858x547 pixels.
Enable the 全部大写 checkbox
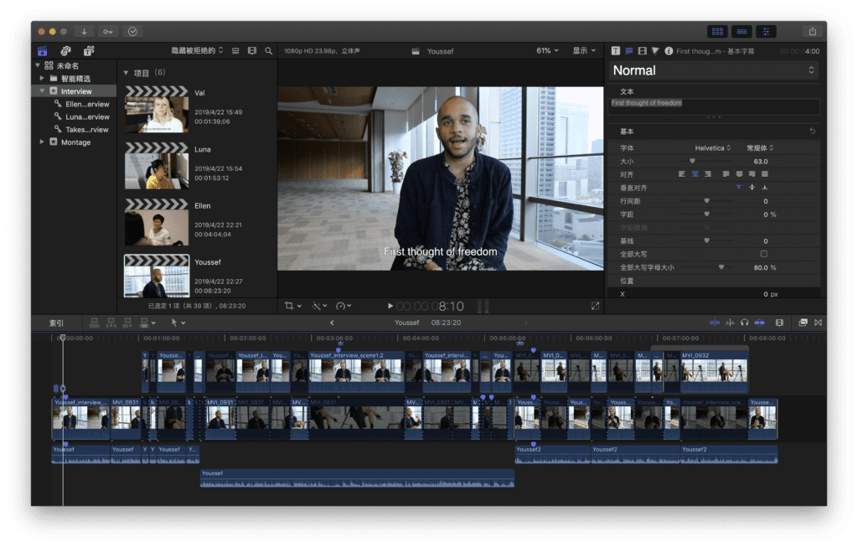(x=764, y=254)
